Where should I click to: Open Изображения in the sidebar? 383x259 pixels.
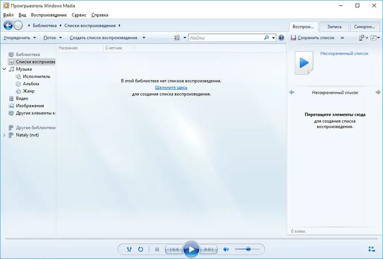[30, 106]
